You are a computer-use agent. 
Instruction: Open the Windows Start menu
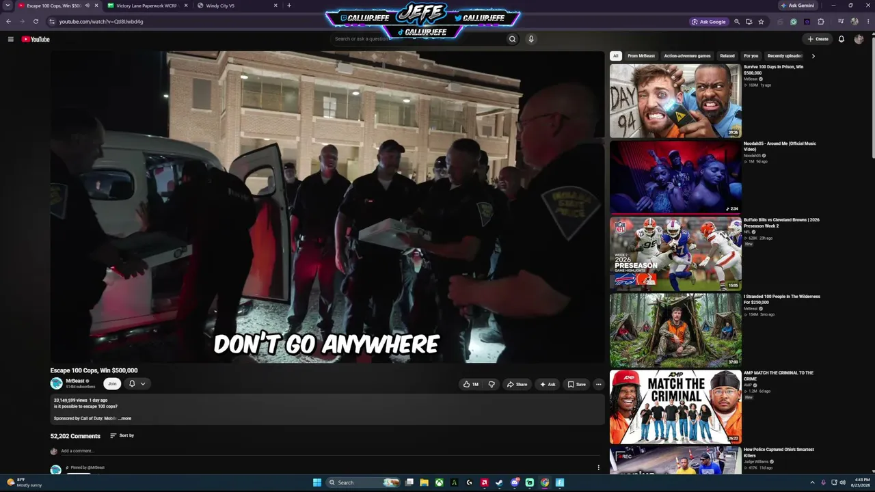tap(317, 482)
